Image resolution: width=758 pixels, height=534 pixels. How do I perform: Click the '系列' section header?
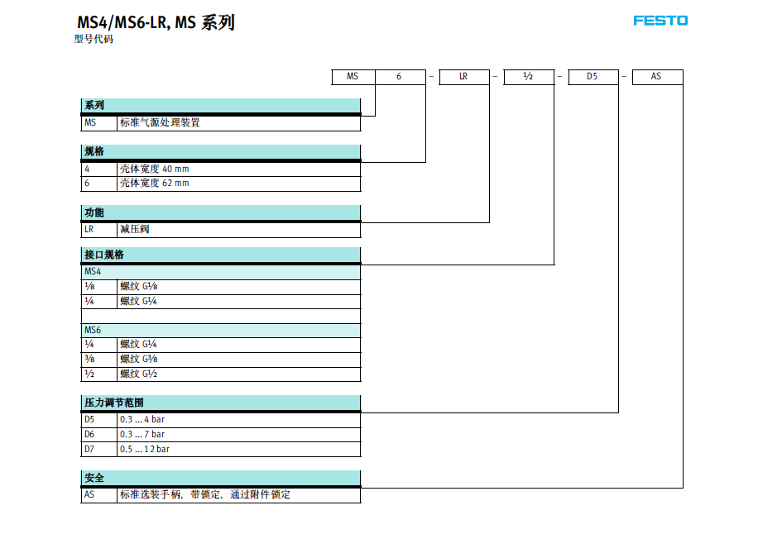click(x=220, y=106)
